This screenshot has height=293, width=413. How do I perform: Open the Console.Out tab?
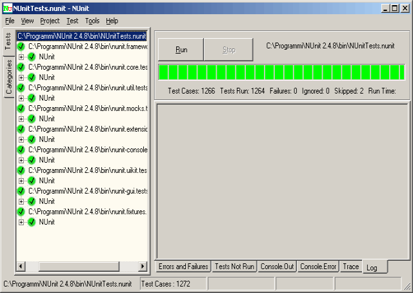(x=277, y=267)
